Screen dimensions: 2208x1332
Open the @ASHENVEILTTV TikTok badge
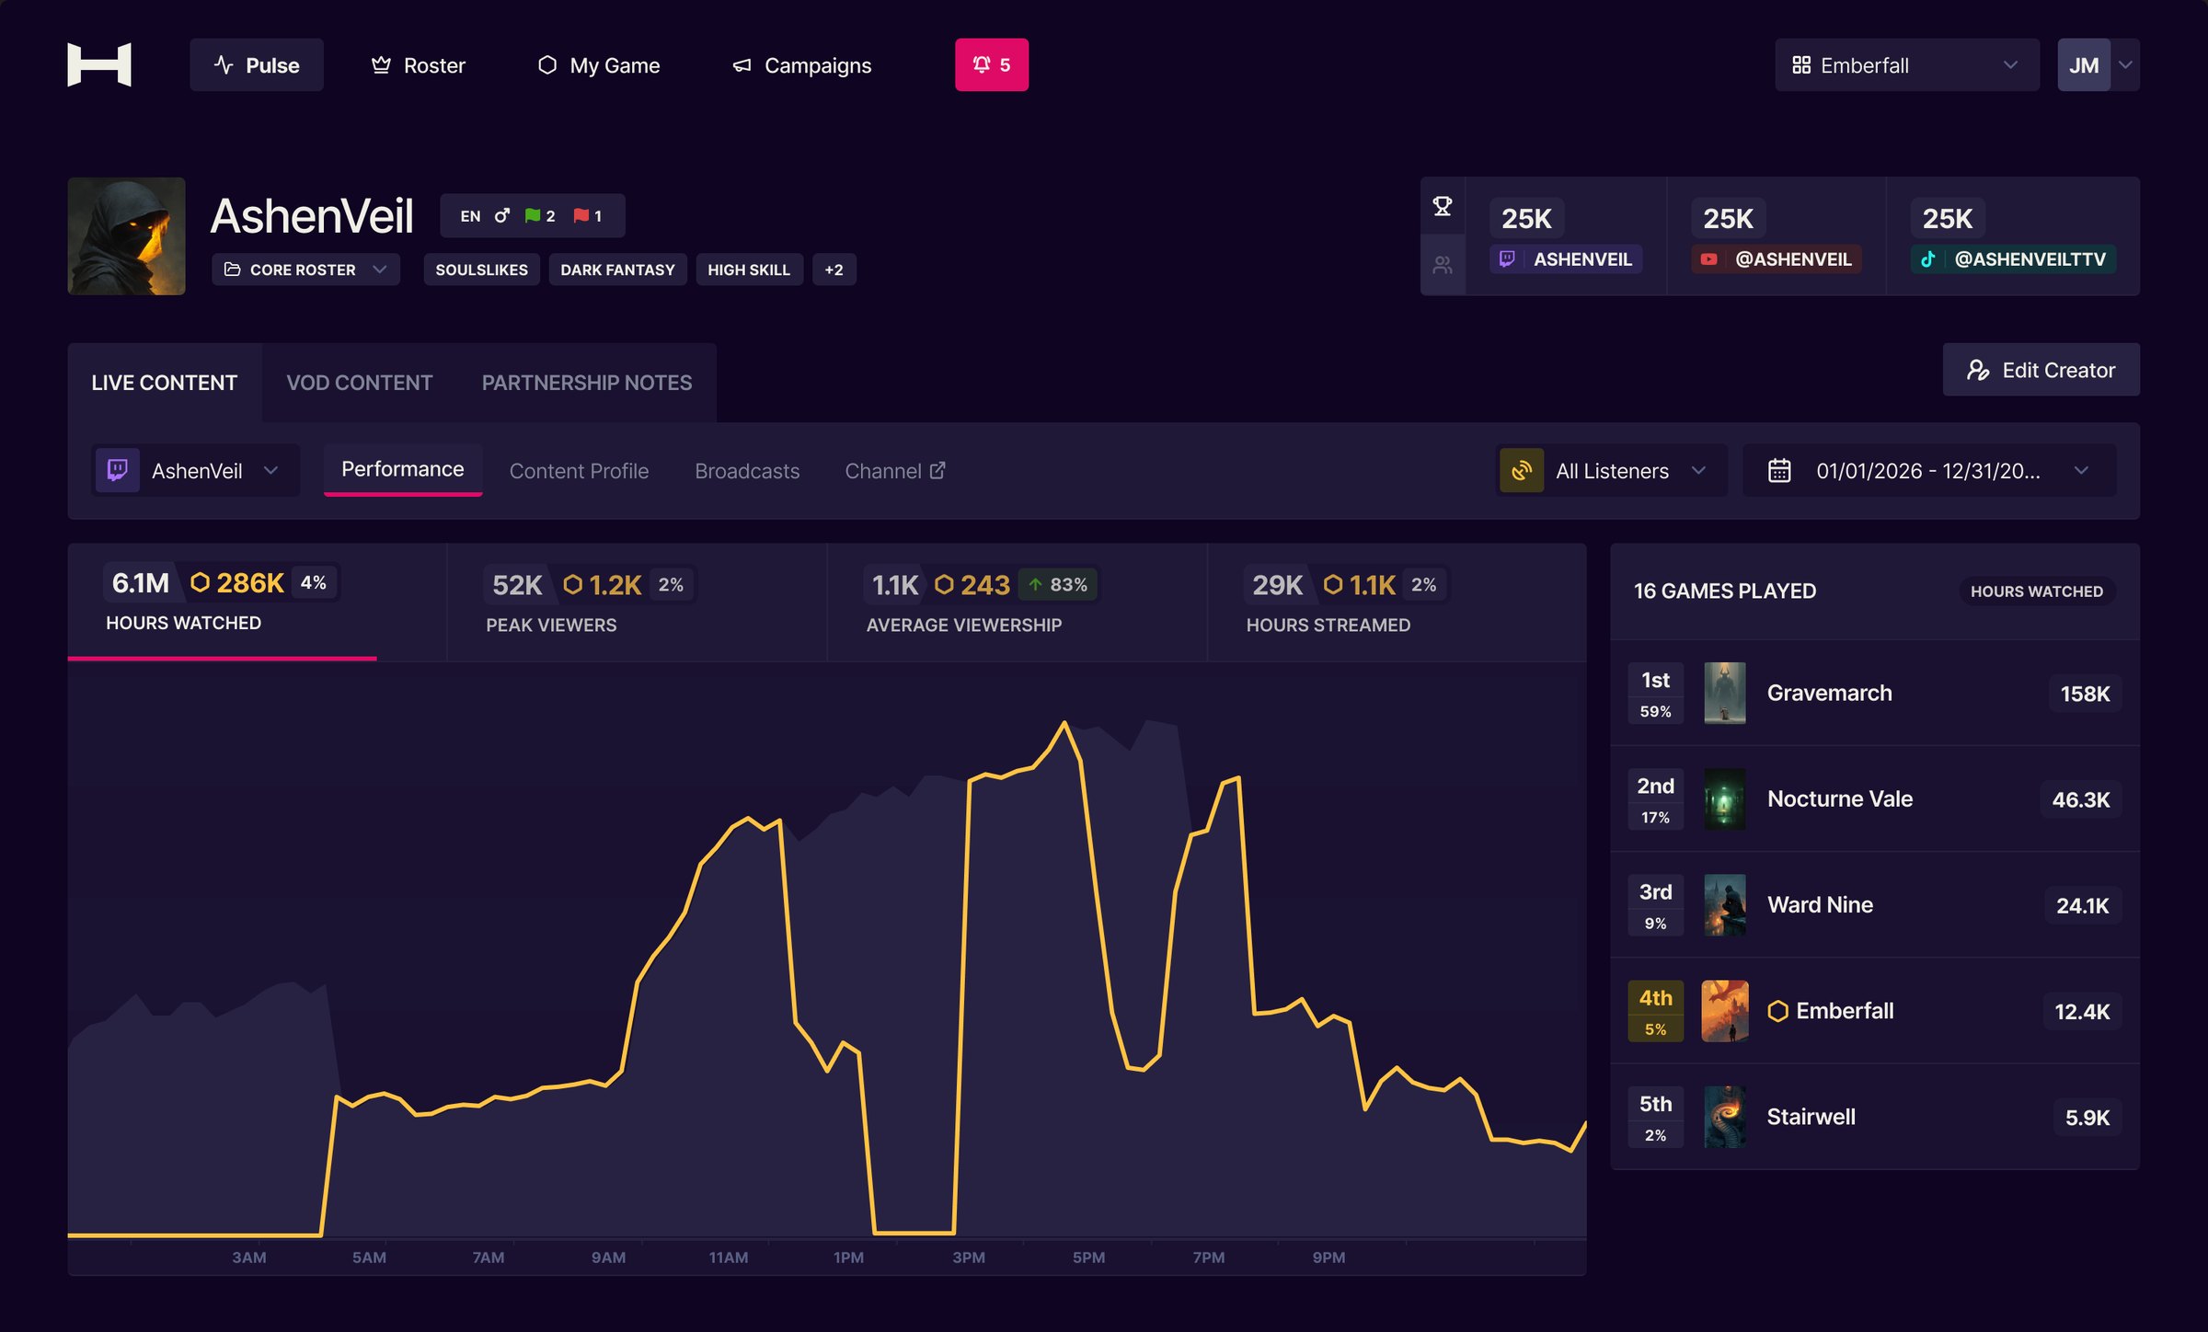click(2014, 259)
